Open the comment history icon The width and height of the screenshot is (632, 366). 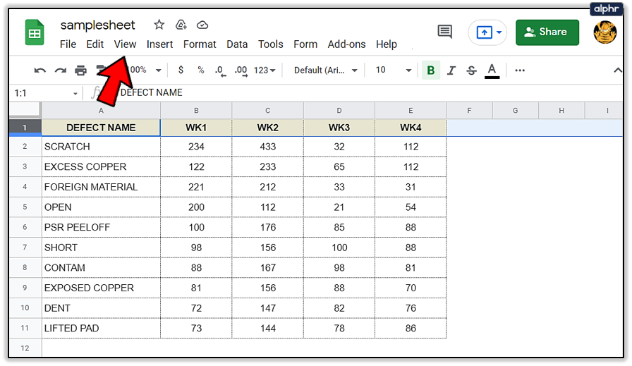click(x=444, y=32)
